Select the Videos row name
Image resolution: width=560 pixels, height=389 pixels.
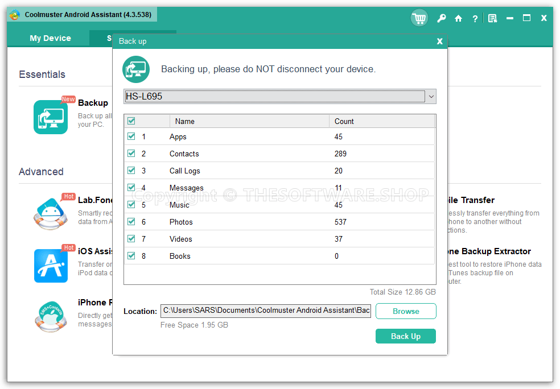181,239
